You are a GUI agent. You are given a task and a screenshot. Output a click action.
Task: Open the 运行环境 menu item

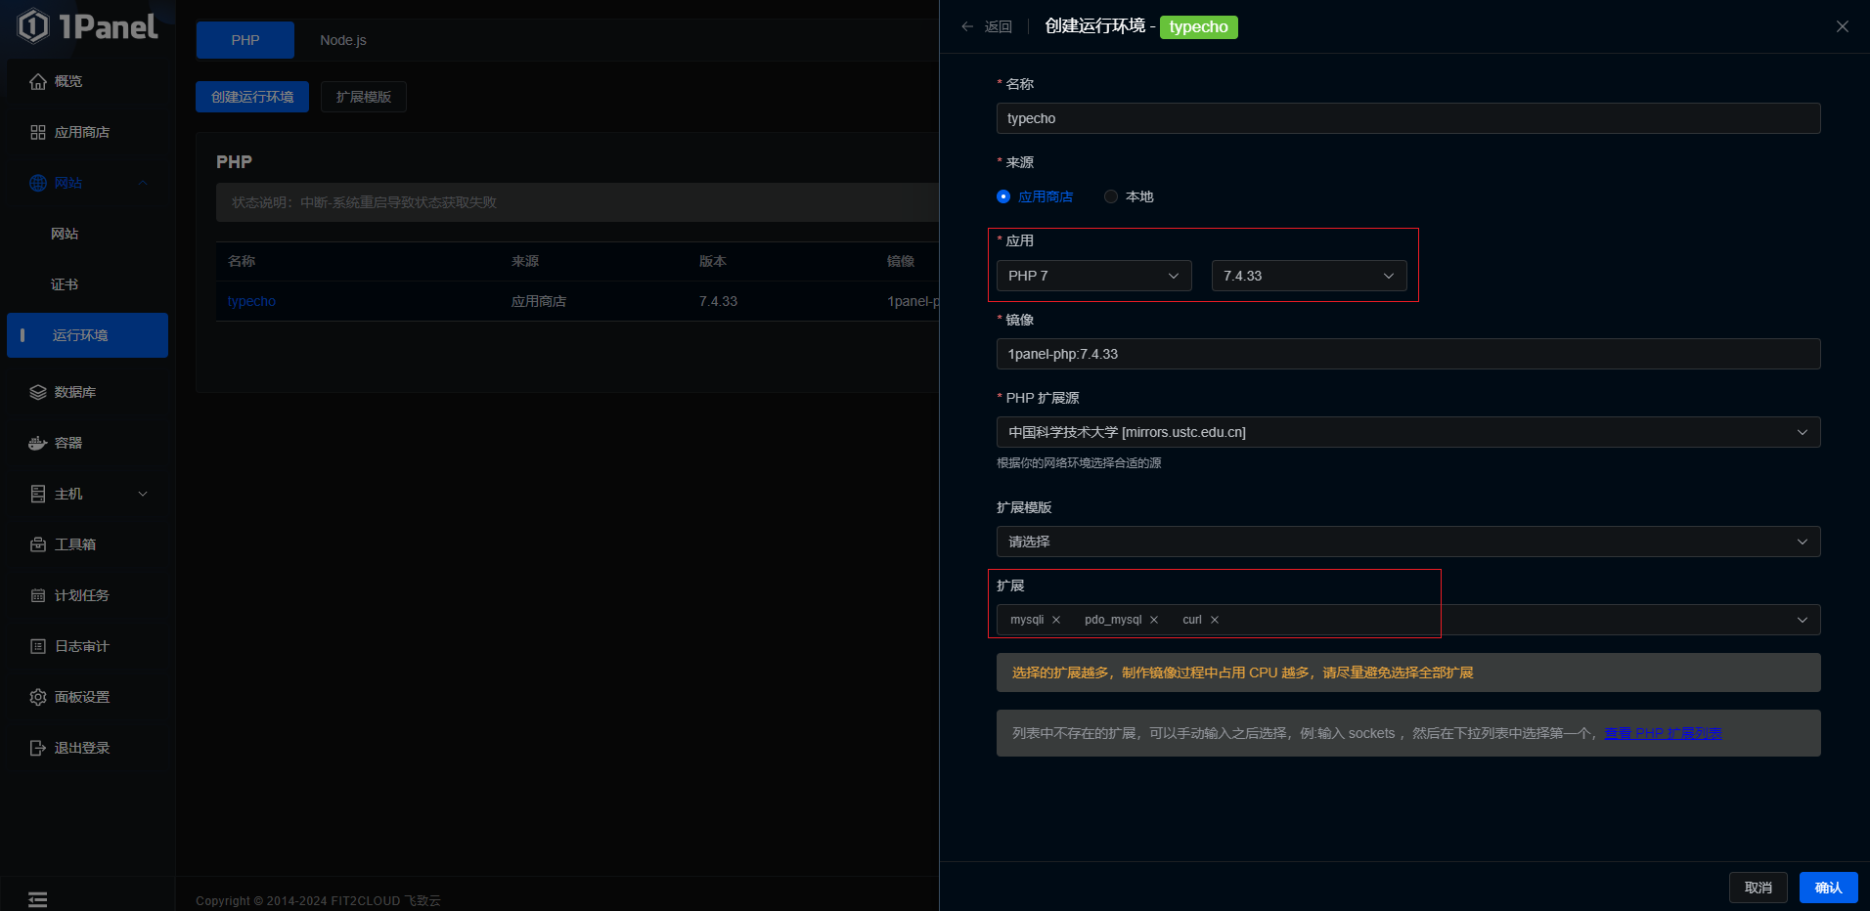coord(88,335)
